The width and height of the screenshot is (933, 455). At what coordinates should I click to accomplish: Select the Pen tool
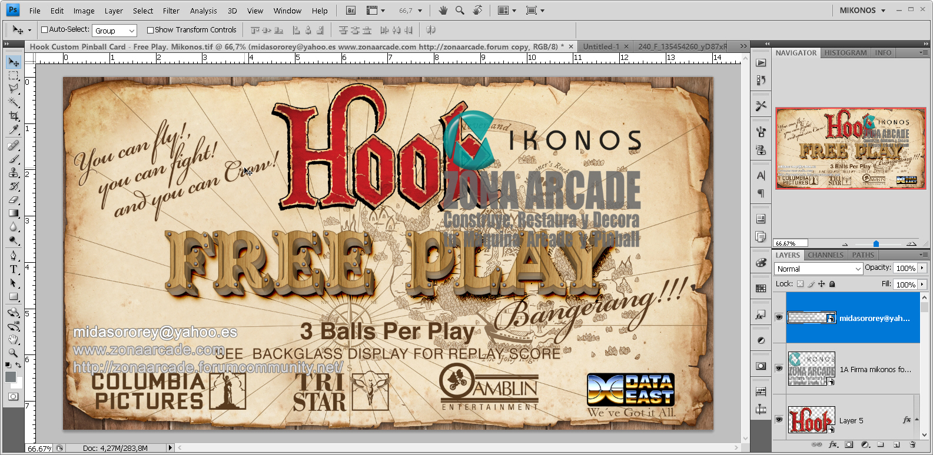tap(14, 256)
